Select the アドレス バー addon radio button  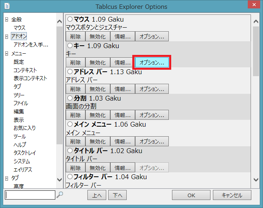tap(70, 72)
